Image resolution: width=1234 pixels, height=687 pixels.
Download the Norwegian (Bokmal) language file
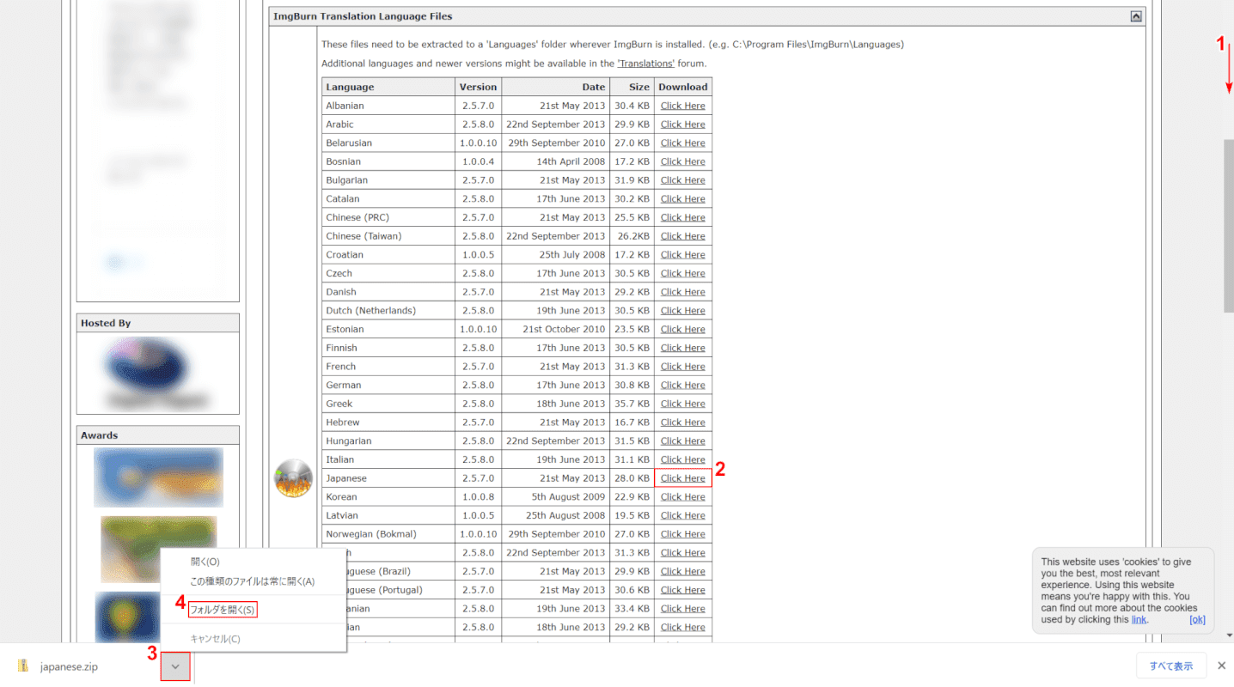(x=683, y=534)
